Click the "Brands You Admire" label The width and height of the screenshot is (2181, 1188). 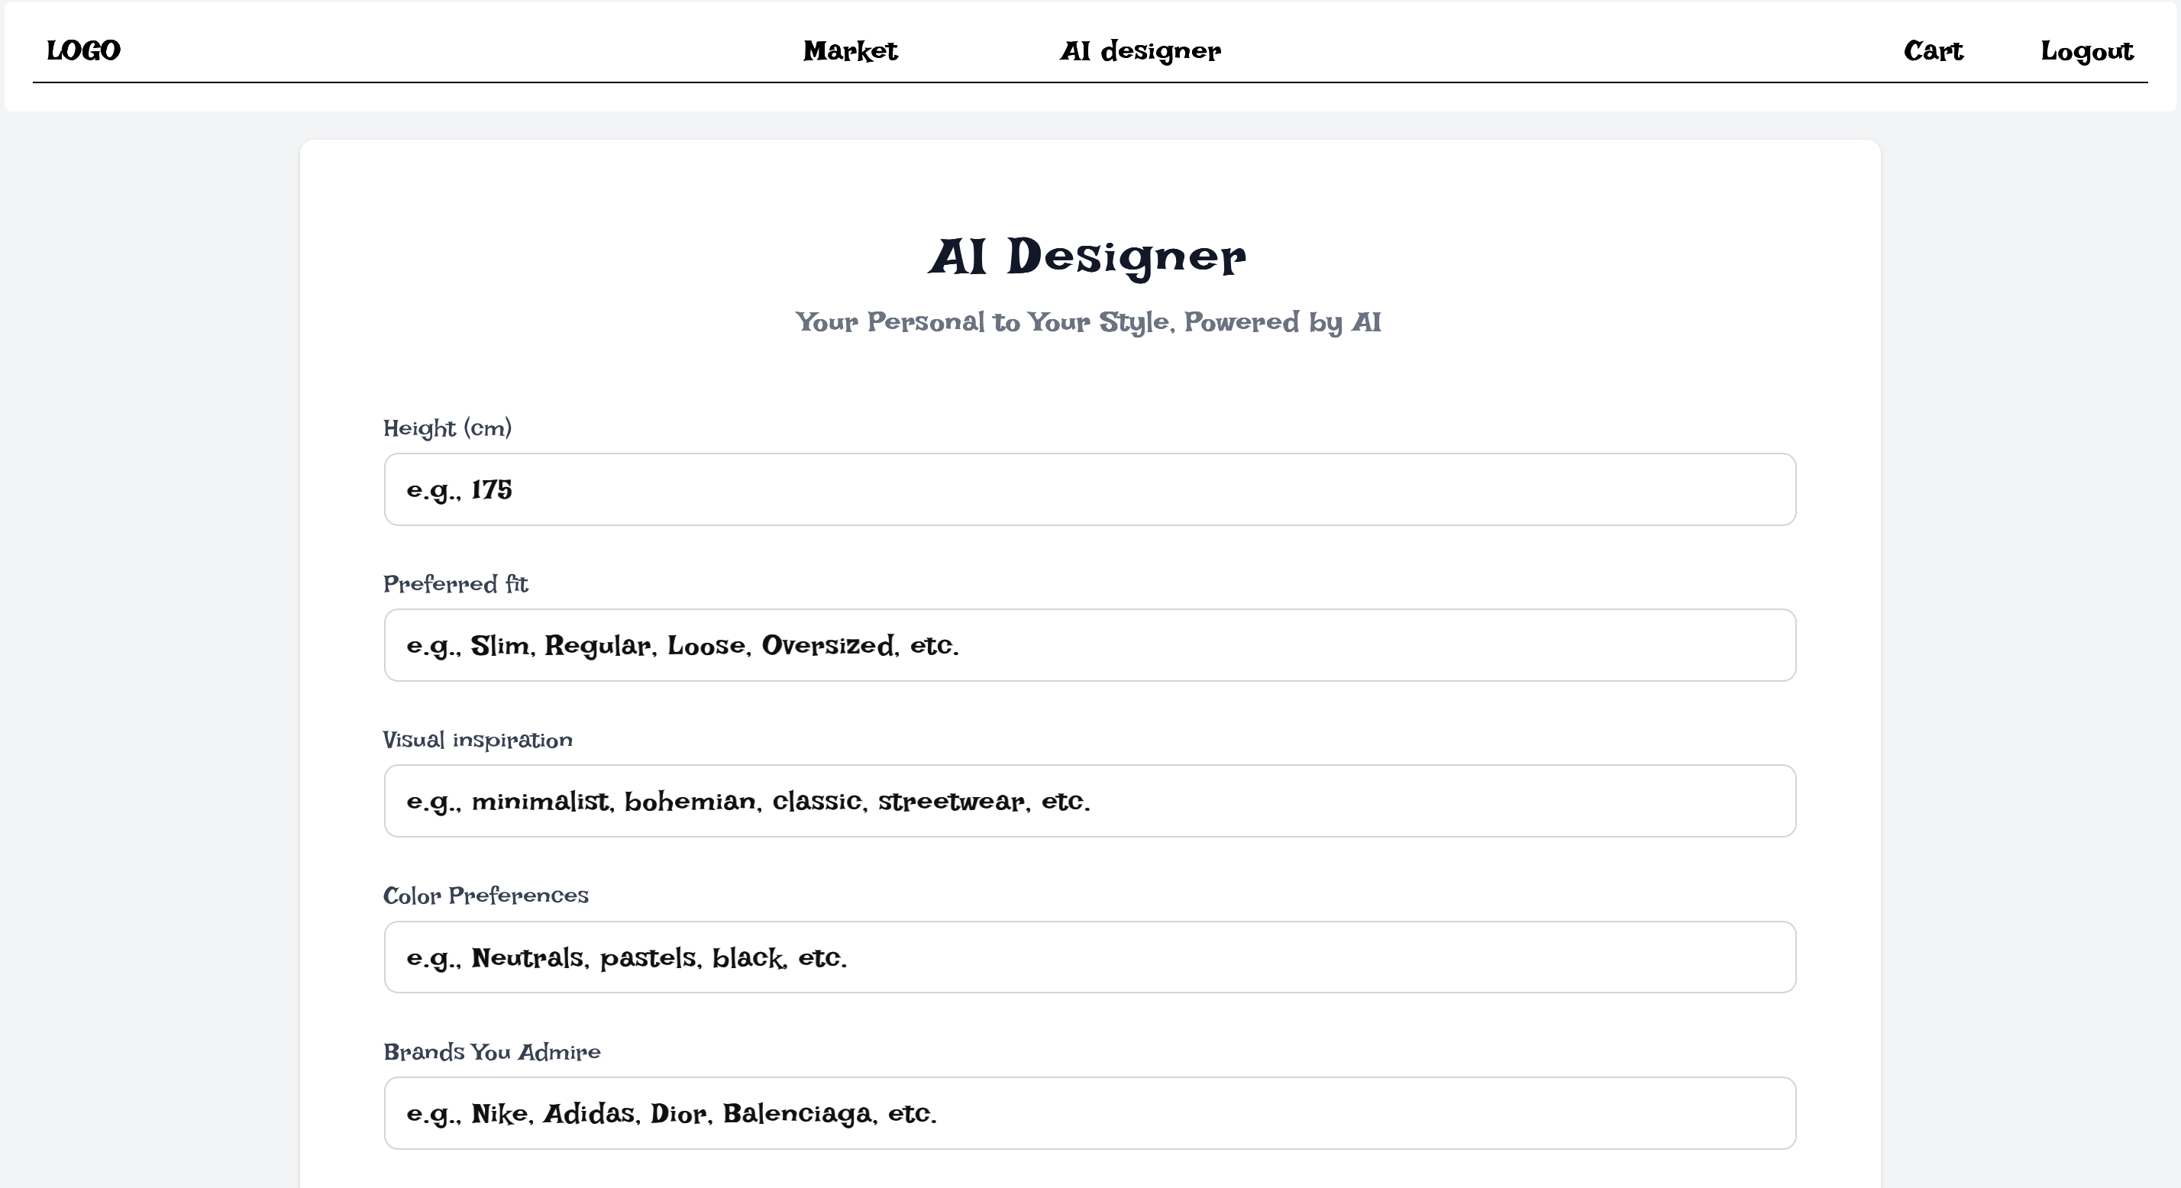tap(492, 1051)
